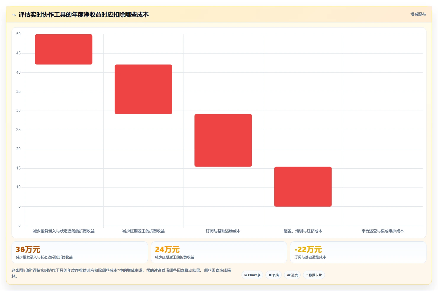Click axis label 配置、培训与迁移成本
The height and width of the screenshot is (291, 438).
coord(303,231)
